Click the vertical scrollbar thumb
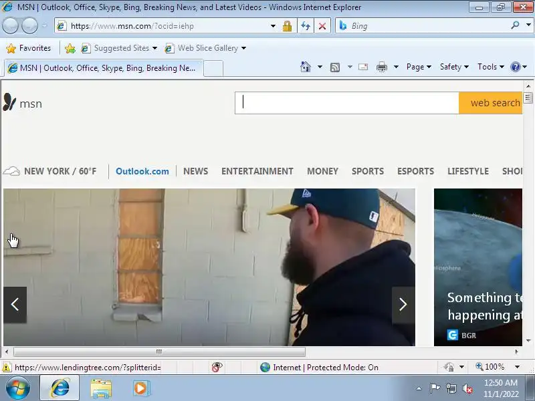The image size is (535, 401). pos(528,98)
